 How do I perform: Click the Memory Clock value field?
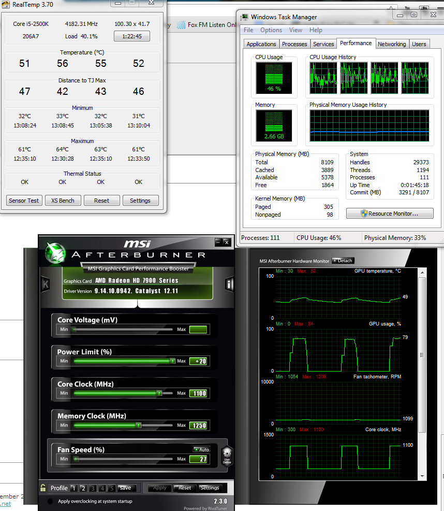coord(198,425)
